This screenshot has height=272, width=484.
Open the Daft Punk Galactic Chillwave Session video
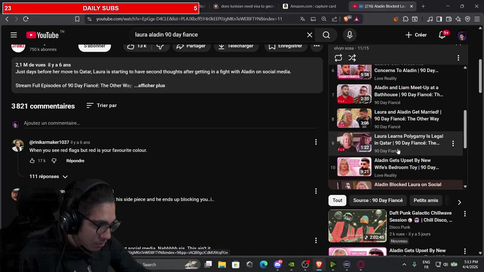coord(390,226)
